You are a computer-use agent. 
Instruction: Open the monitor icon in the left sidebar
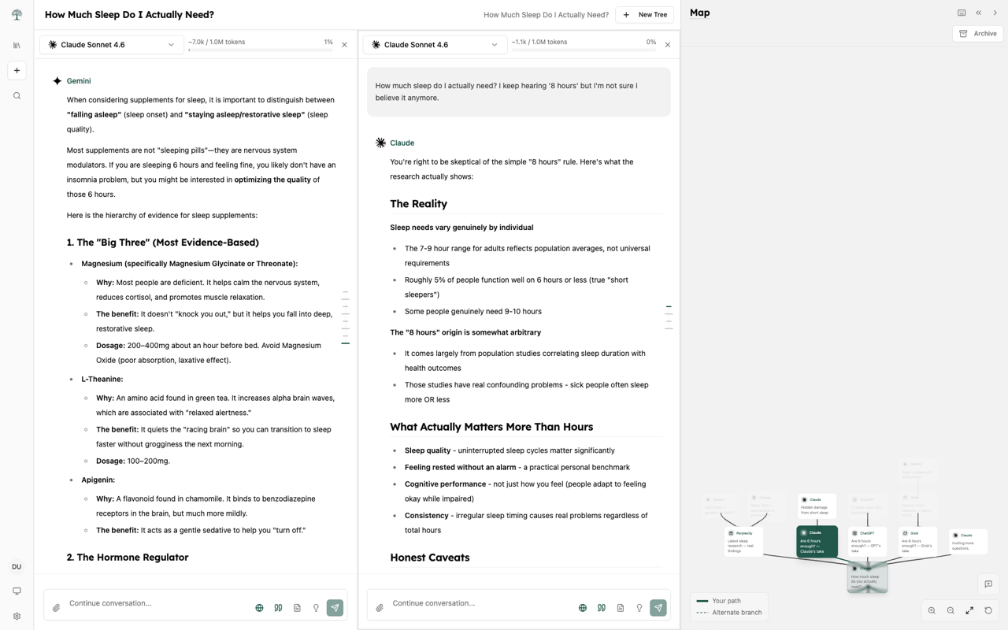17,591
